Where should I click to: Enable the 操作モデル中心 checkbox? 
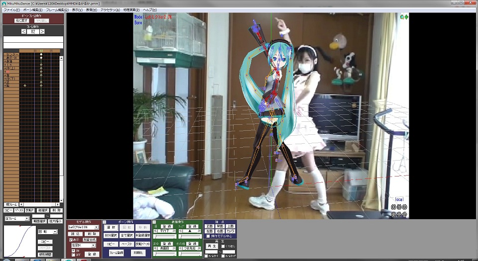pyautogui.click(x=208, y=236)
